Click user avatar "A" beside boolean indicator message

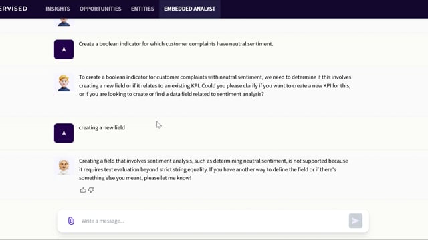[64, 49]
